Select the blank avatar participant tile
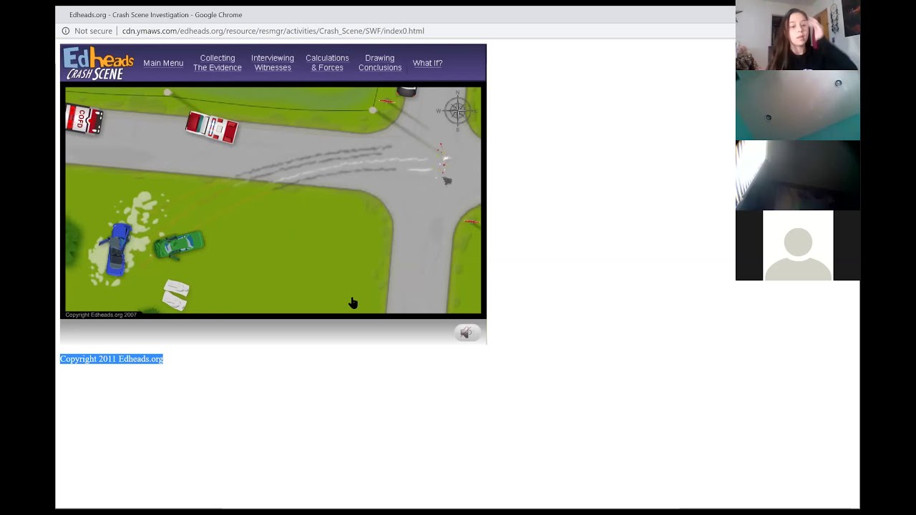The width and height of the screenshot is (916, 515). click(x=797, y=245)
